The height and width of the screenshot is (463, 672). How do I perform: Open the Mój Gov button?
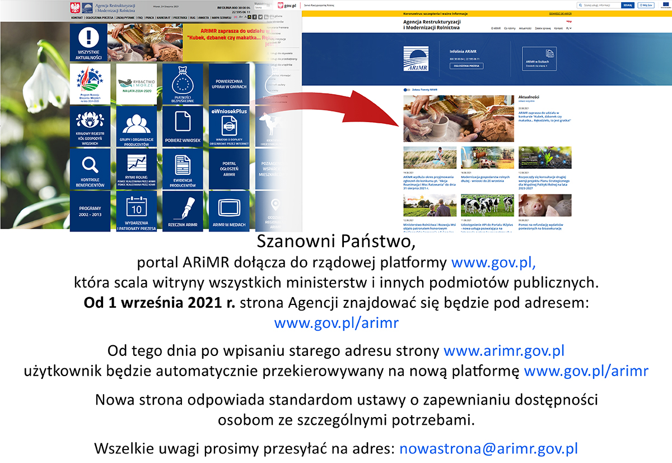[646, 5]
